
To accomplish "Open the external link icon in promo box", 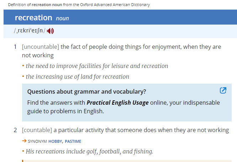I will pyautogui.click(x=223, y=90).
